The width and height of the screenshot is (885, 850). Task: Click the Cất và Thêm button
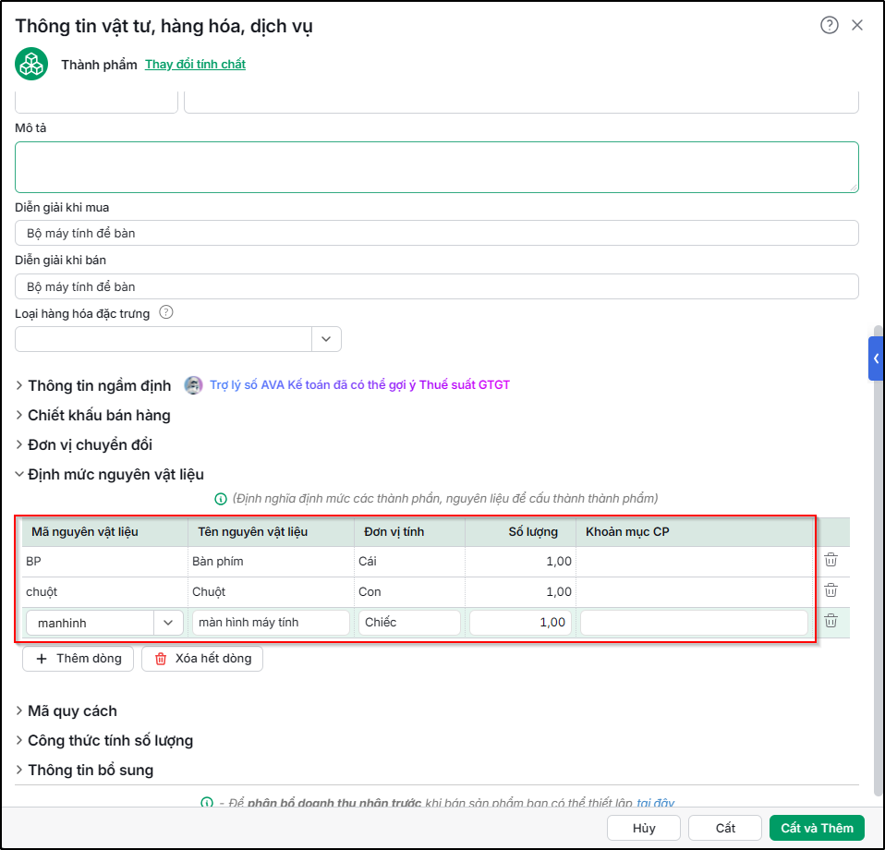coord(817,828)
